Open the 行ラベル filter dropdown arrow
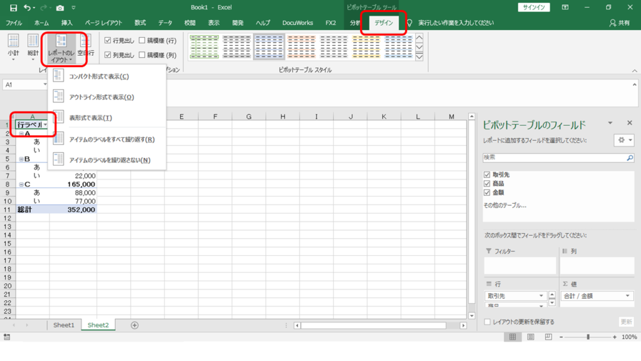 [45, 125]
